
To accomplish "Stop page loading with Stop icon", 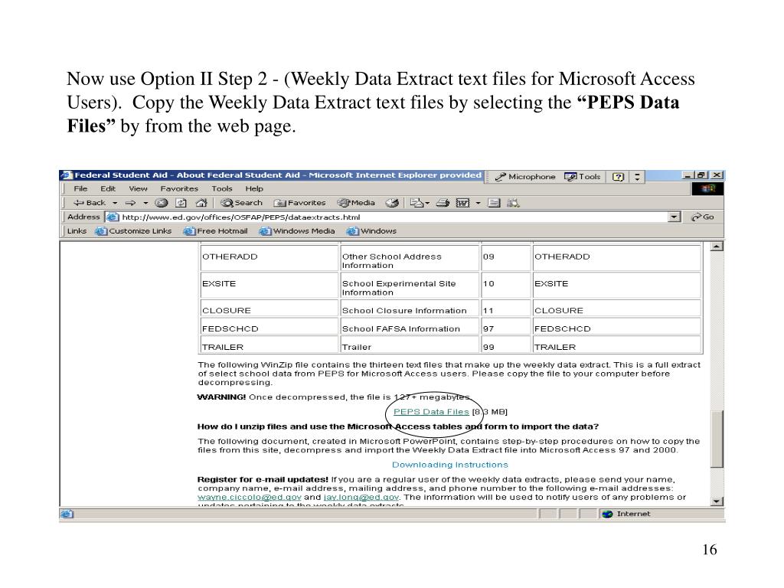I will click(161, 203).
